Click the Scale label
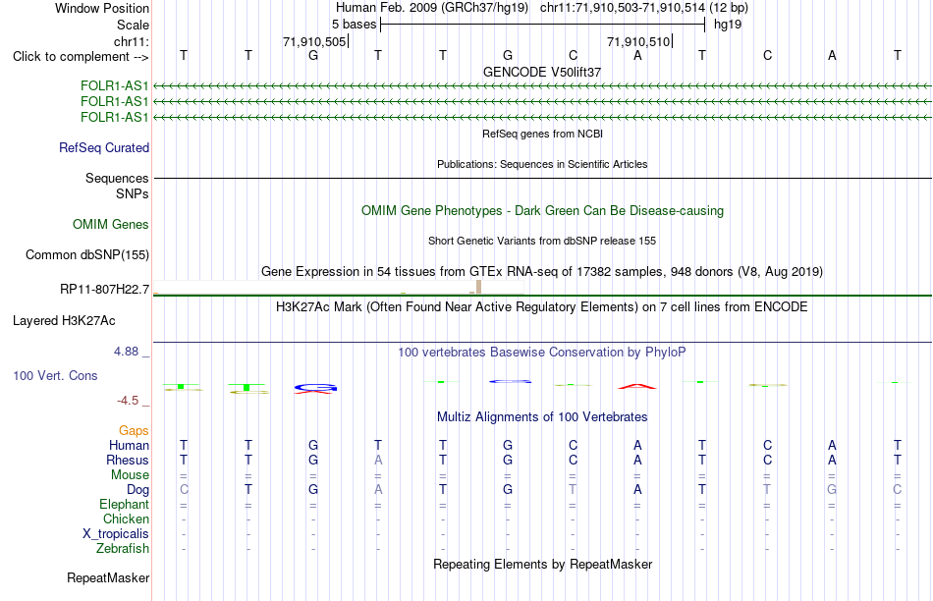This screenshot has width=933, height=601. pyautogui.click(x=134, y=25)
